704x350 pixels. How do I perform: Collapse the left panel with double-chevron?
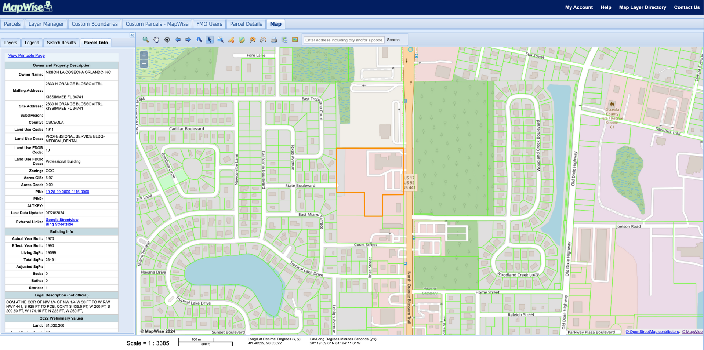pos(132,35)
